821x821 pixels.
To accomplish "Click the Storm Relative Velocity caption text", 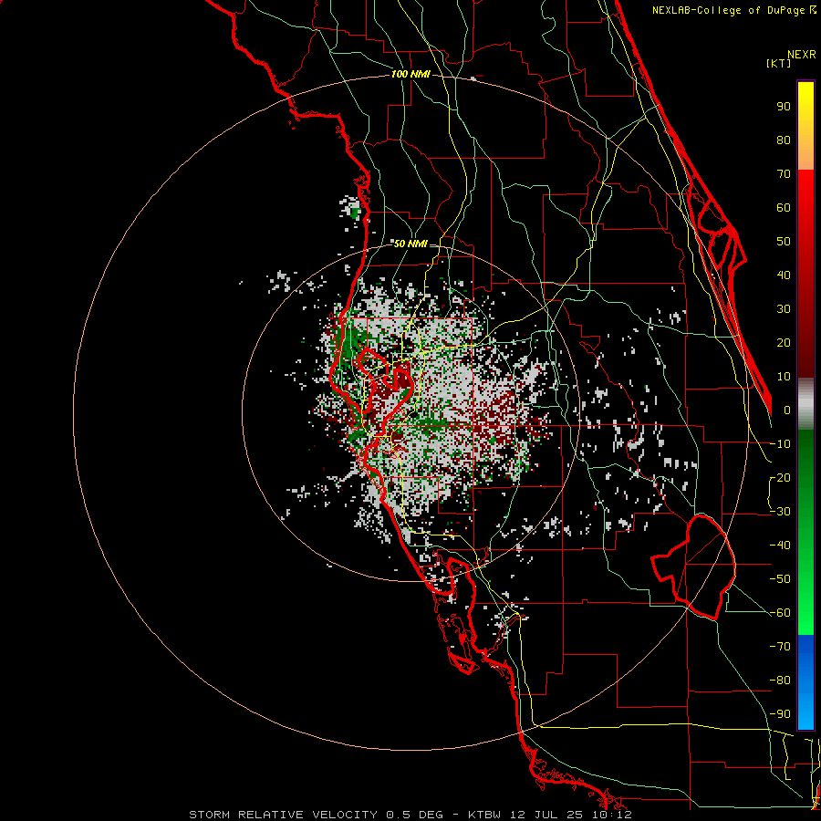I will [410, 815].
